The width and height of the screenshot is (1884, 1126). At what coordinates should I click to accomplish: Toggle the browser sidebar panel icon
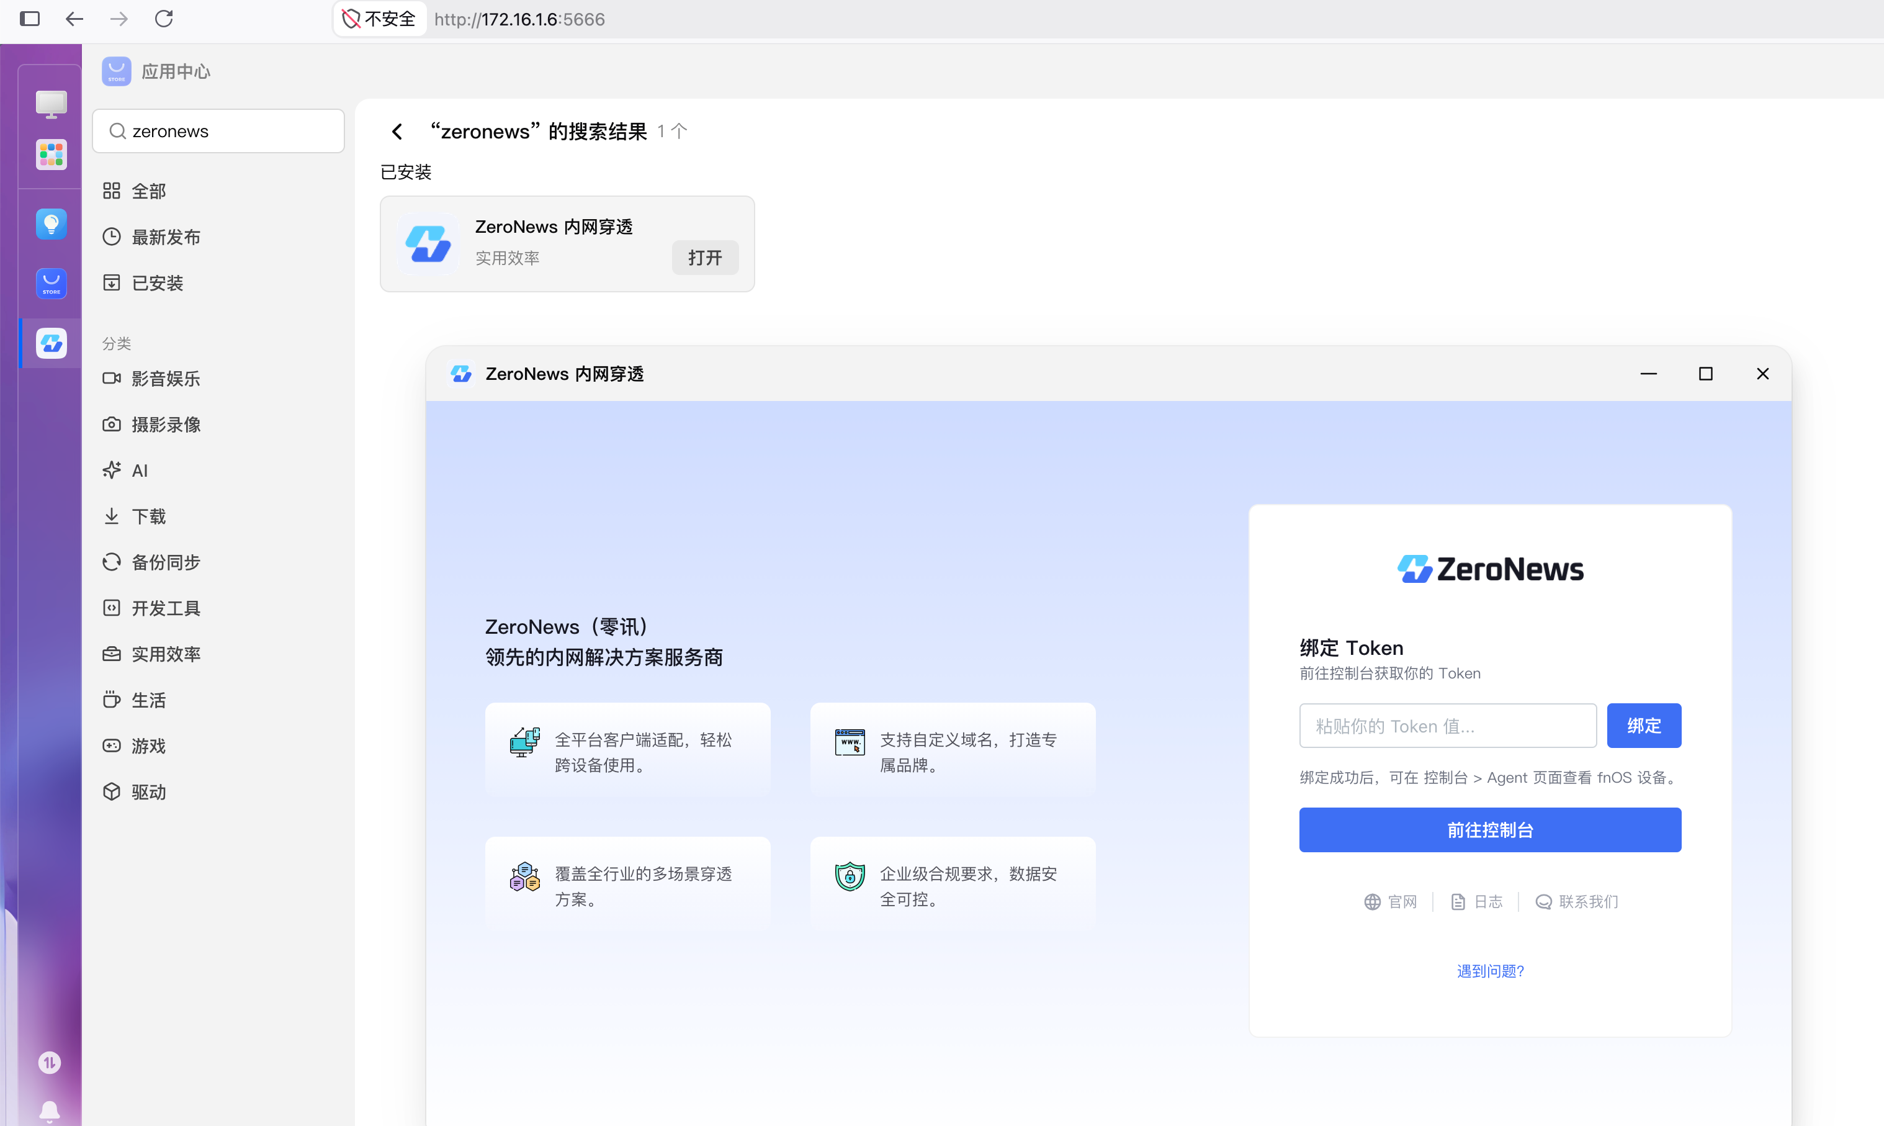tap(30, 19)
